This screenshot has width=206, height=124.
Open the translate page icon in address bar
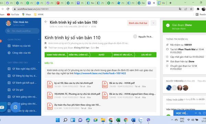pos(180,9)
